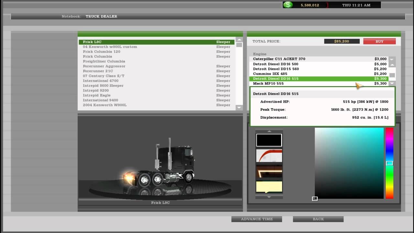This screenshot has width=414, height=233.
Task: Click ADVANCE TIME button
Action: (x=257, y=219)
